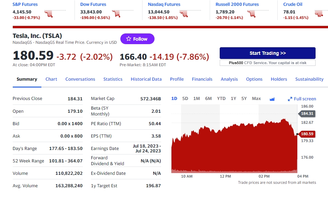Click the 180.59 price marker on the chart
The image size is (328, 200).
tap(307, 134)
